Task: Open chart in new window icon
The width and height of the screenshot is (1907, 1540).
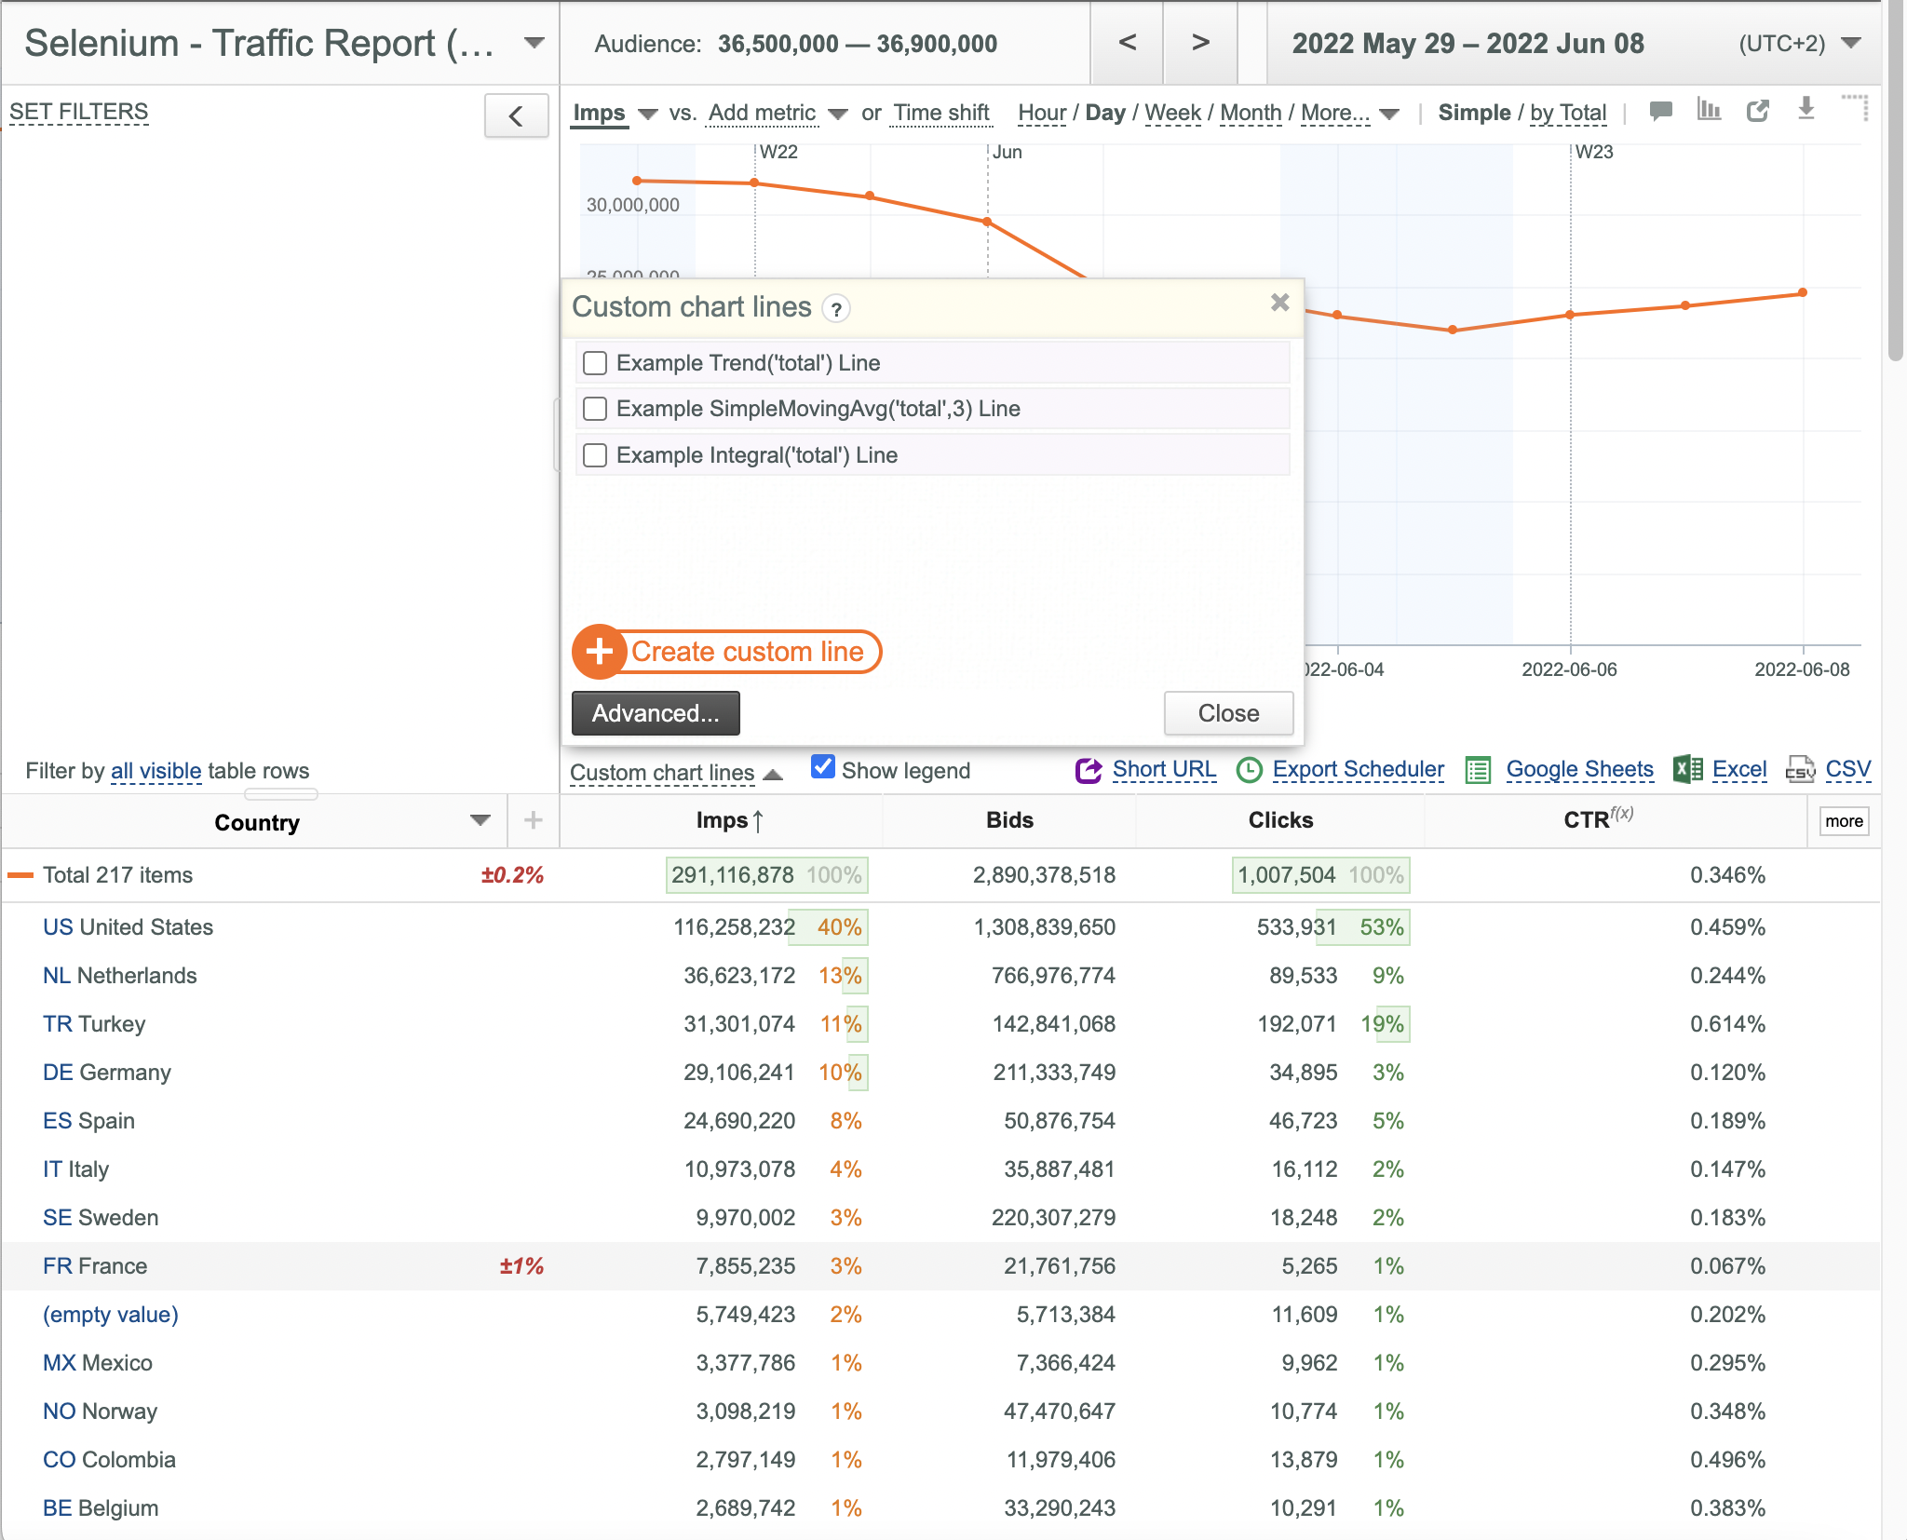Action: pos(1757,111)
